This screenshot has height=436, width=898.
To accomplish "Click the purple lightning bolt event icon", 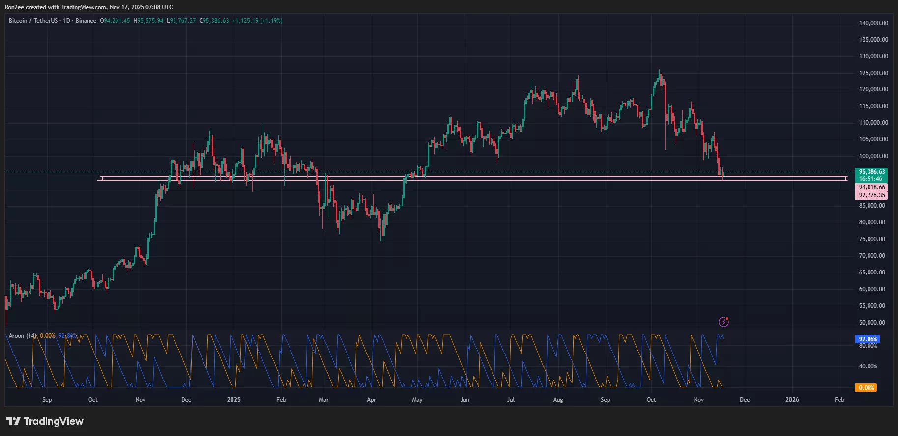I will [724, 322].
